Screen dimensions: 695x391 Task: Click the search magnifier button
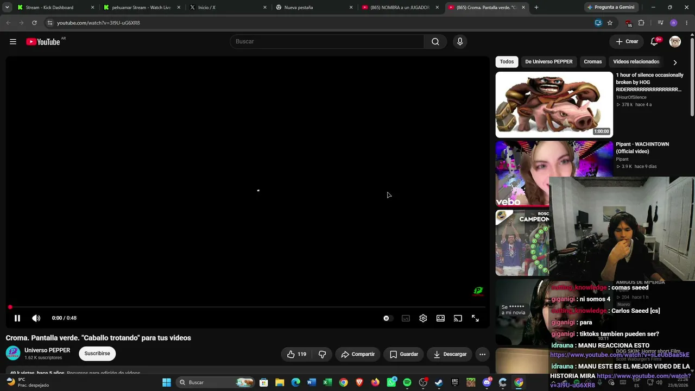435,42
